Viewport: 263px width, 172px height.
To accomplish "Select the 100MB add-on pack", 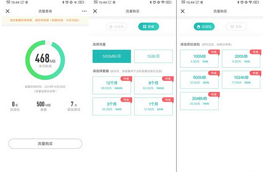I will (199, 59).
